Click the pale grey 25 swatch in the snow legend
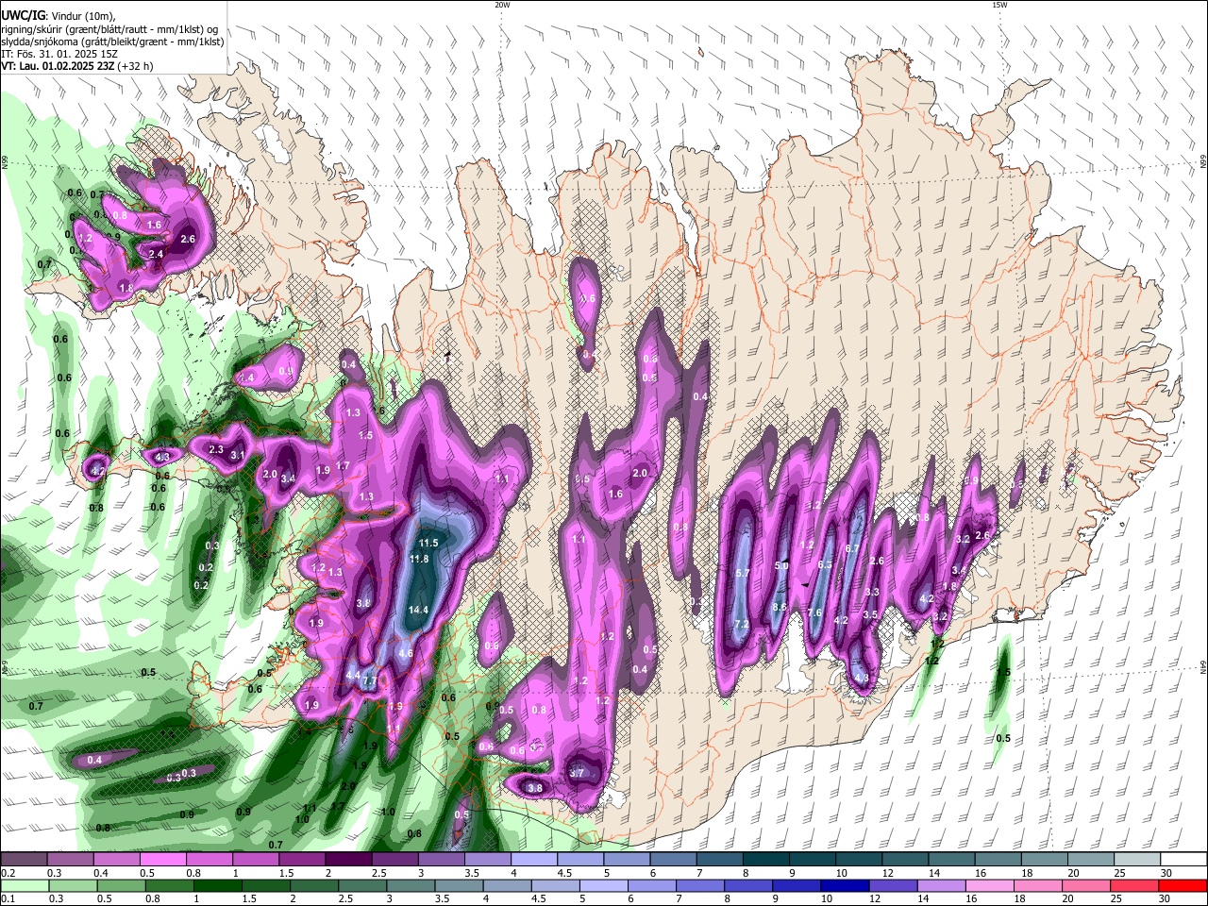The image size is (1208, 906). (1137, 860)
